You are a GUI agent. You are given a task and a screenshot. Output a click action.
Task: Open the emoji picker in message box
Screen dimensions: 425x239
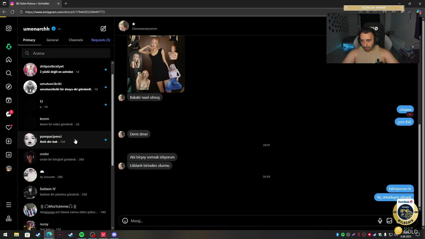[125, 221]
